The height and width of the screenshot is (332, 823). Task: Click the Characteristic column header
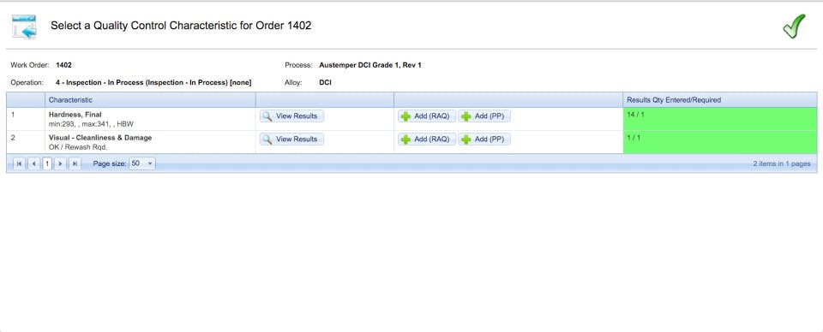(x=150, y=100)
